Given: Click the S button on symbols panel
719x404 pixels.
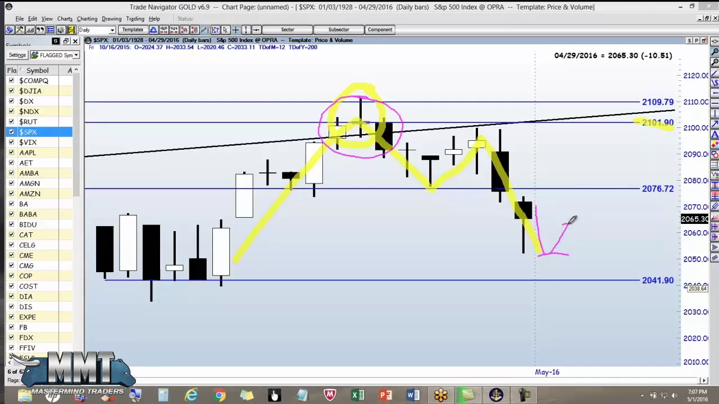Looking at the screenshot, I should [x=56, y=41].
